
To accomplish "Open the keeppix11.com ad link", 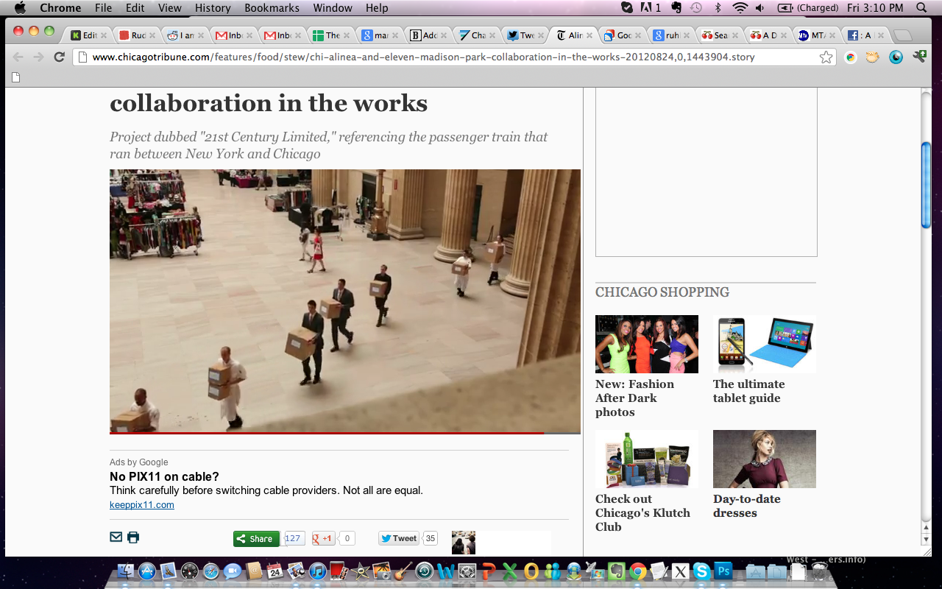I will pos(142,505).
